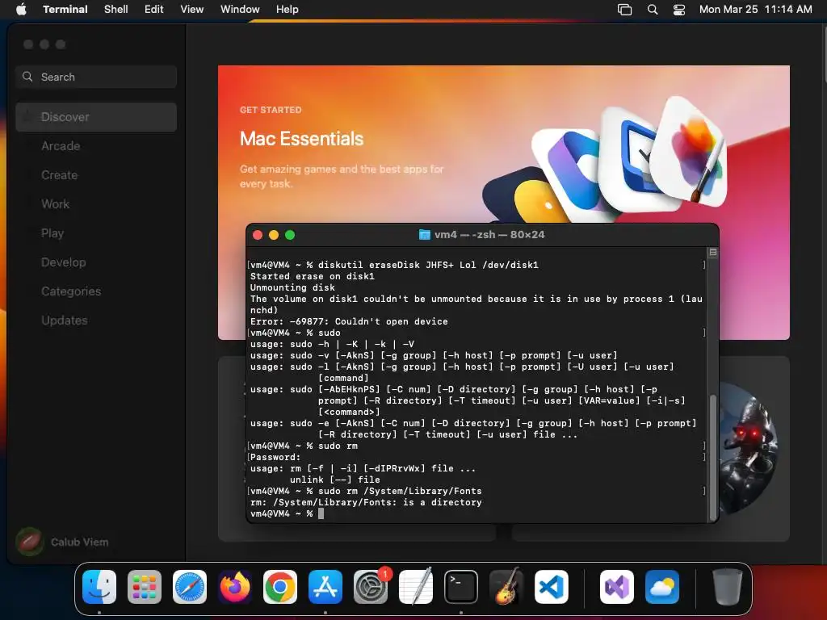Launch Safari from the Dock
827x620 pixels.
pos(190,587)
